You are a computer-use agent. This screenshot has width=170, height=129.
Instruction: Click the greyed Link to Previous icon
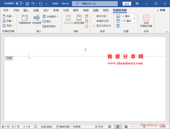[86, 26]
